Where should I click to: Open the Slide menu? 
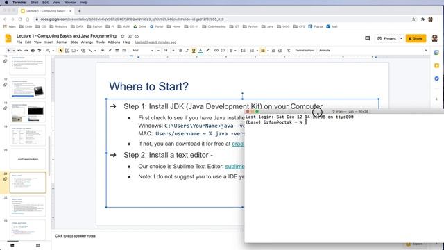point(74,42)
